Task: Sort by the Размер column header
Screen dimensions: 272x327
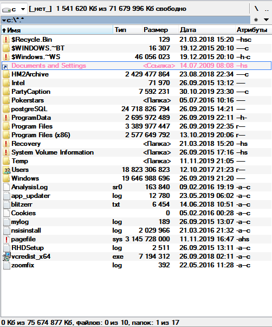Action: click(x=160, y=30)
